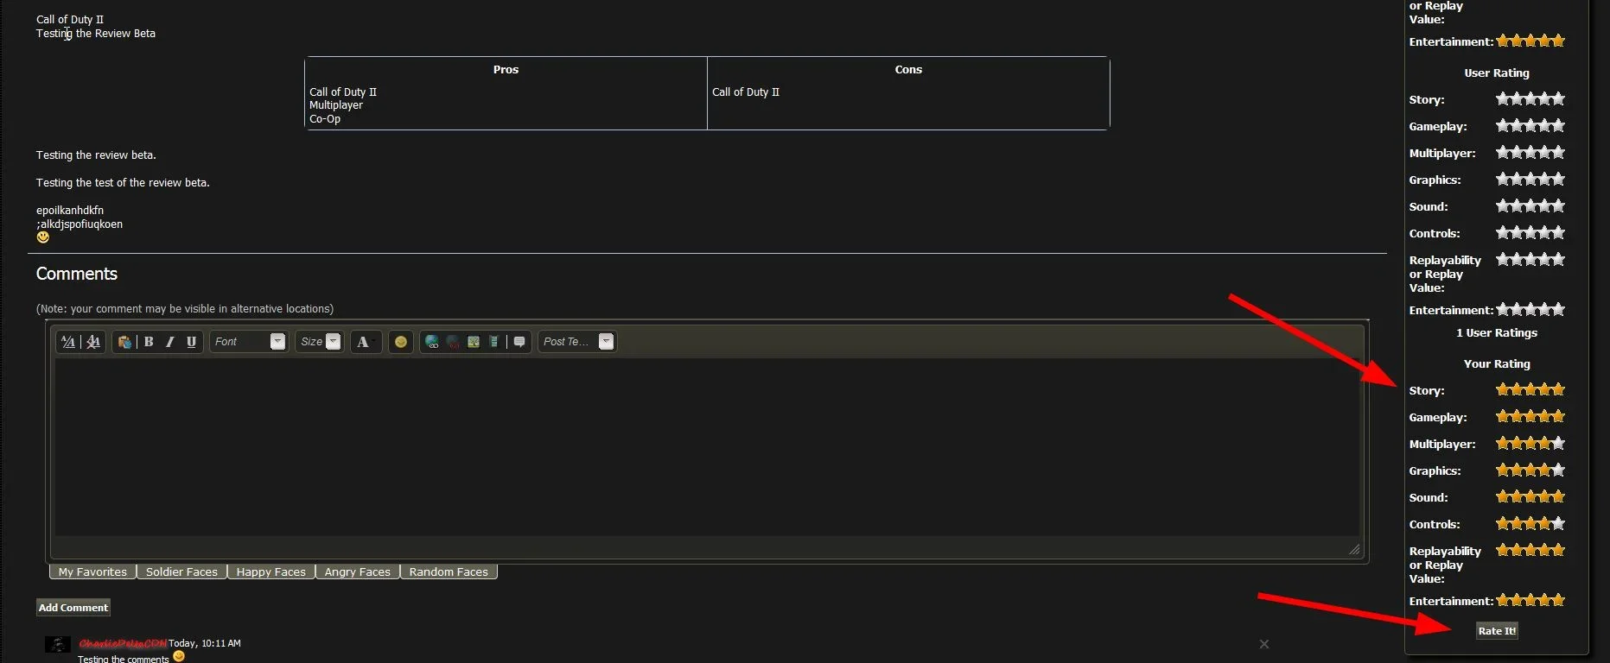Toggle bold formatting

click(x=149, y=342)
